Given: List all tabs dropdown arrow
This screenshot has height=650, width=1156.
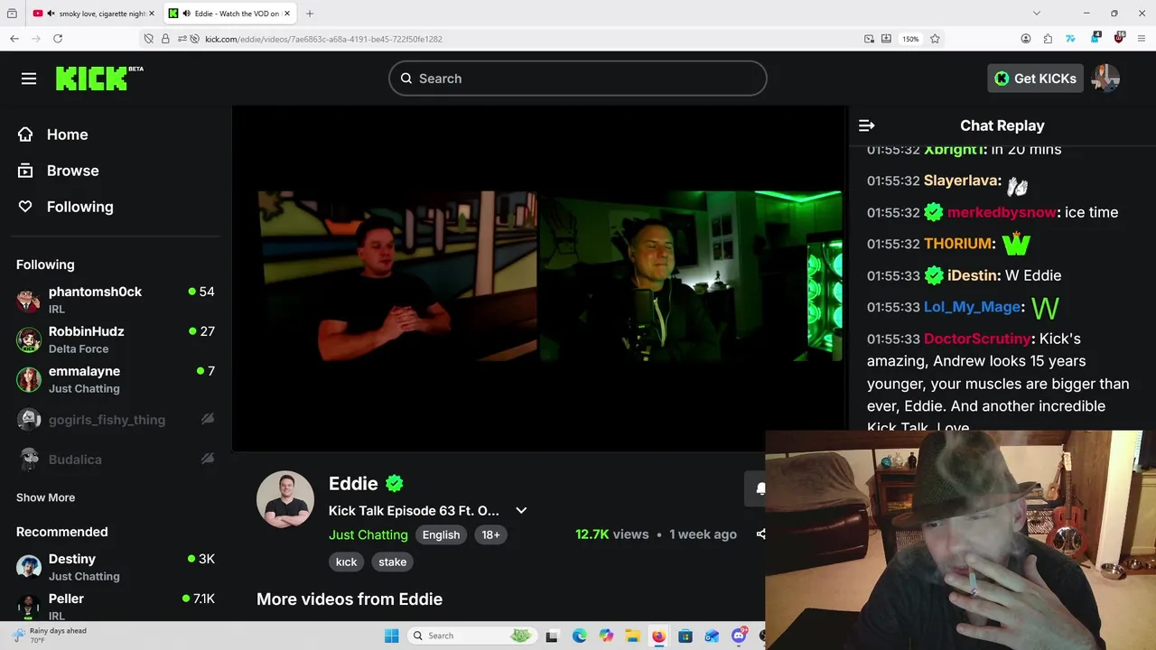Looking at the screenshot, I should pos(1037,14).
